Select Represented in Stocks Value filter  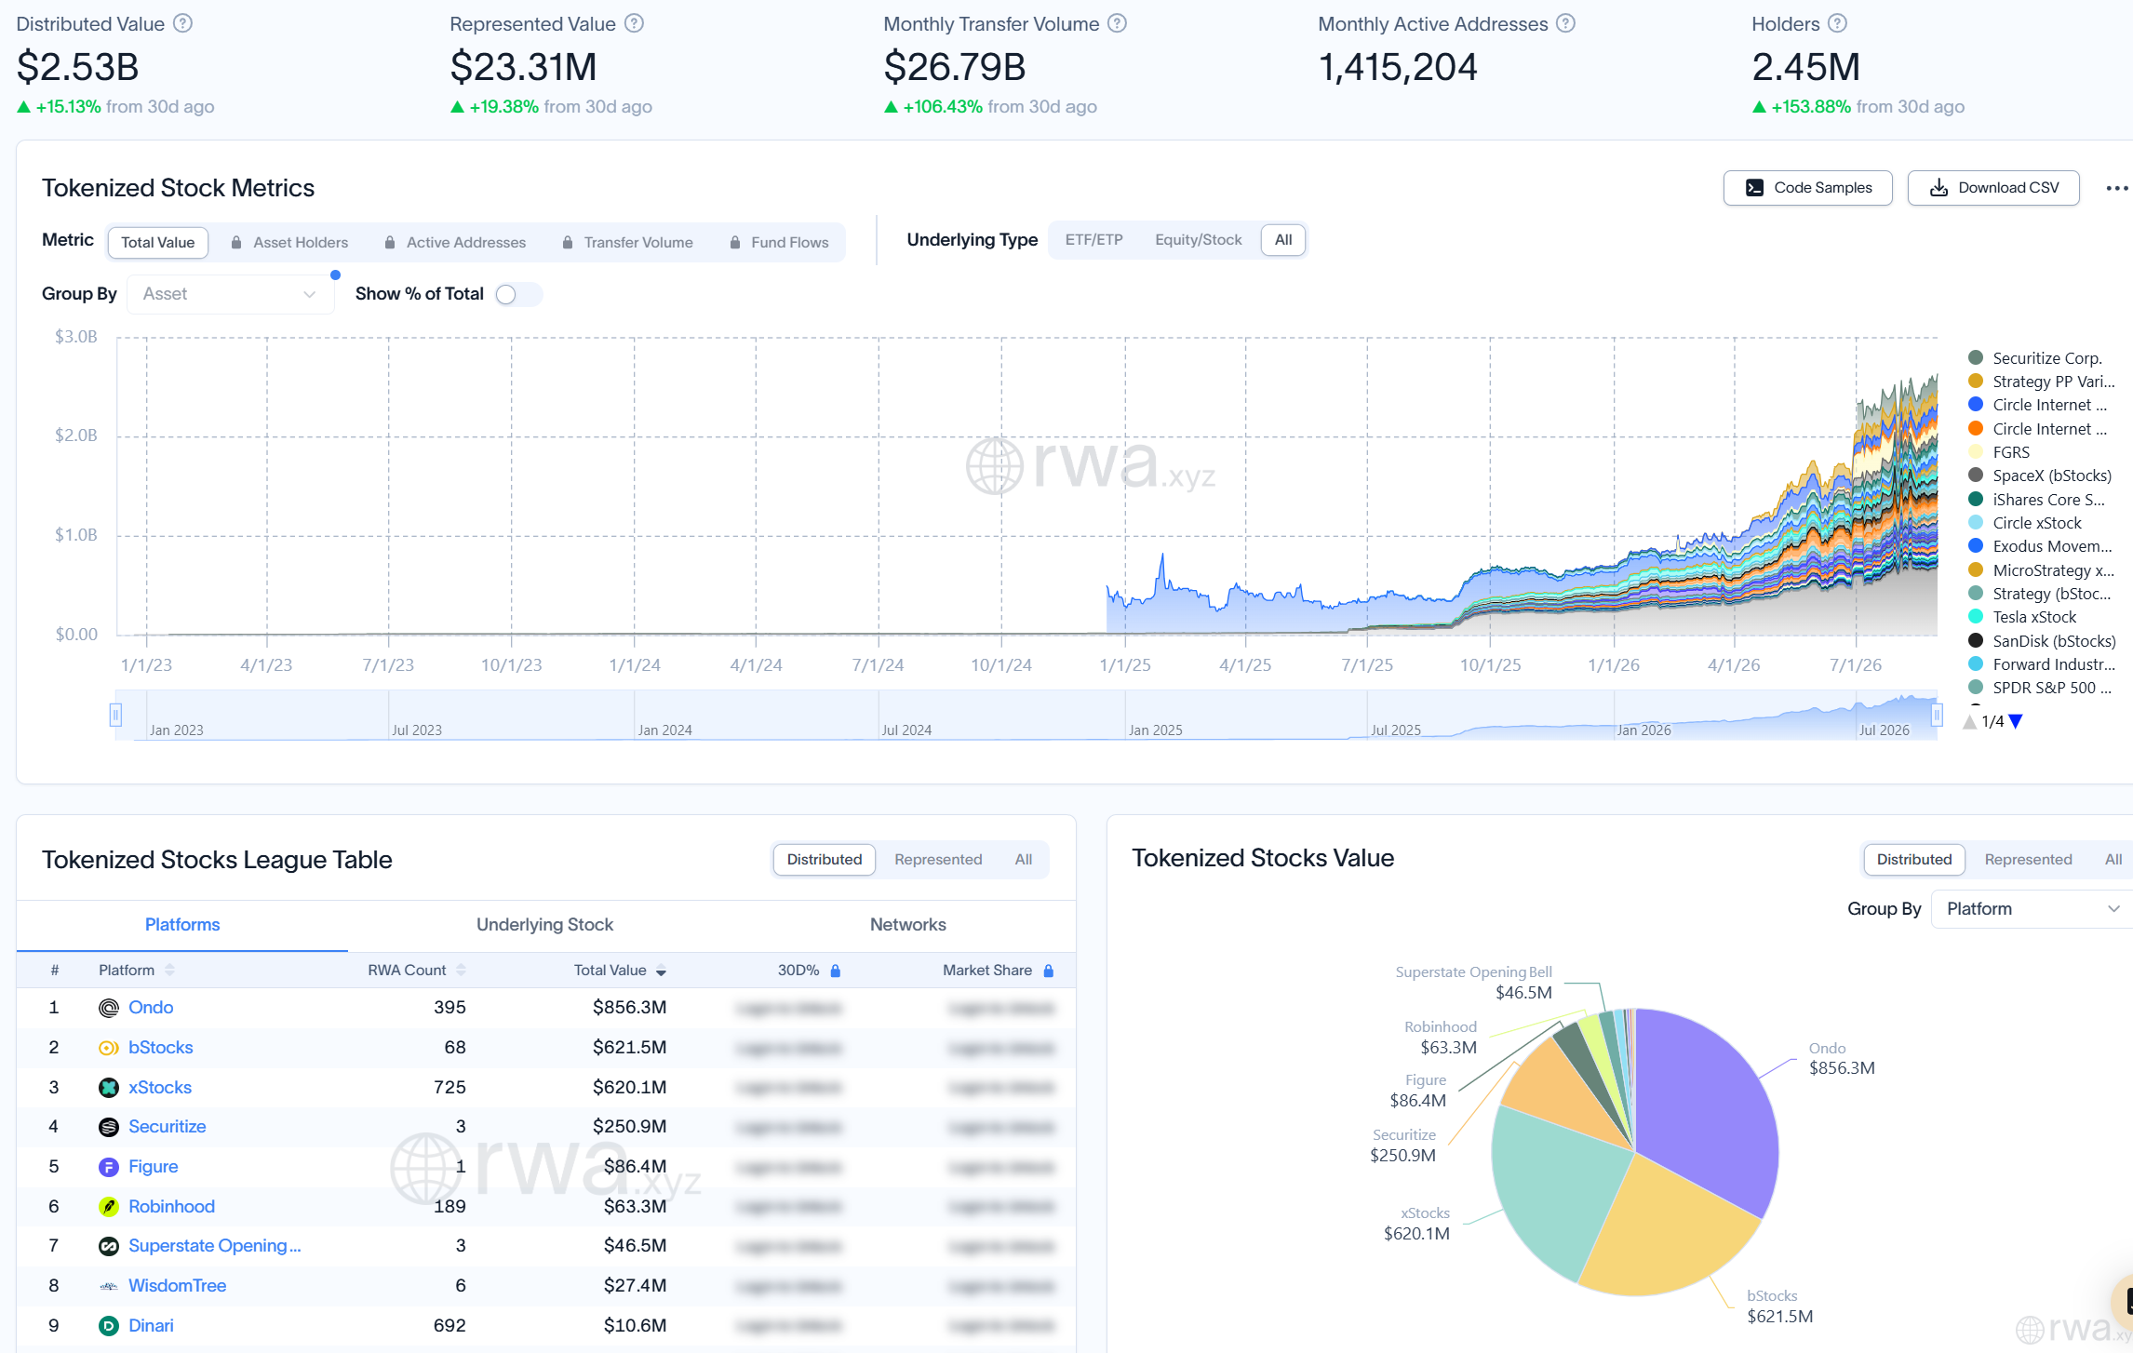pyautogui.click(x=2027, y=860)
